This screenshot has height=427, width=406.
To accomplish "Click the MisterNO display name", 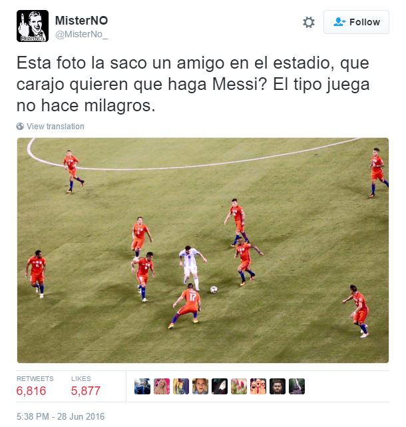I will [81, 21].
